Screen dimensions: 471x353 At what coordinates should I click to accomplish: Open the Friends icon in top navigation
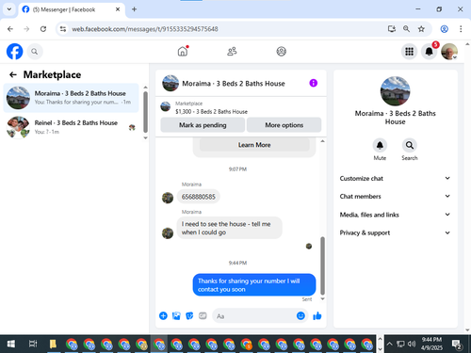(x=232, y=51)
